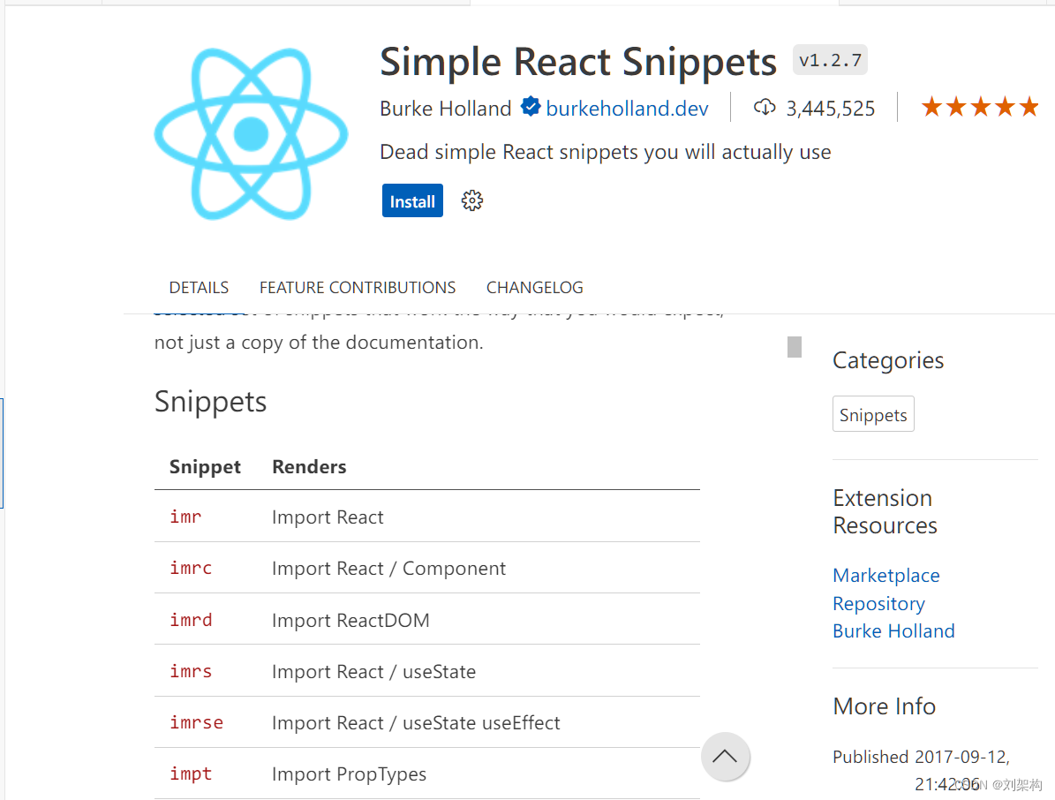Click the Extension Resources heading
The image size is (1055, 800).
(x=885, y=511)
